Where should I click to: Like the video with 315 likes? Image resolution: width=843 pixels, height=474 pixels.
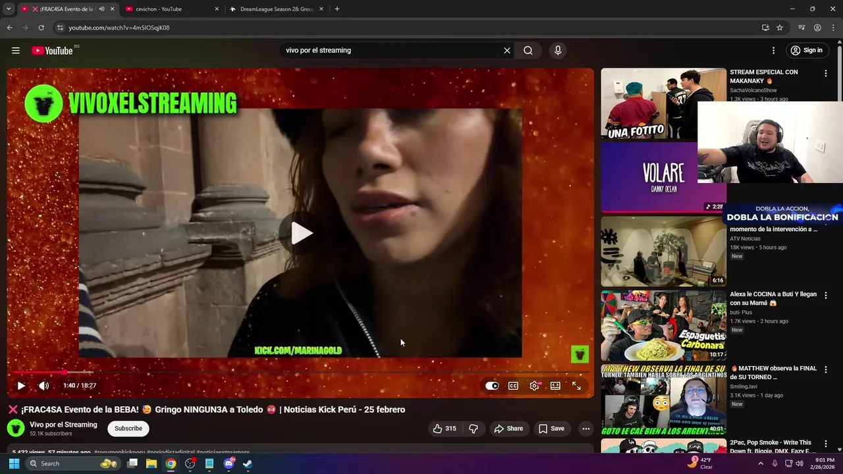(445, 429)
